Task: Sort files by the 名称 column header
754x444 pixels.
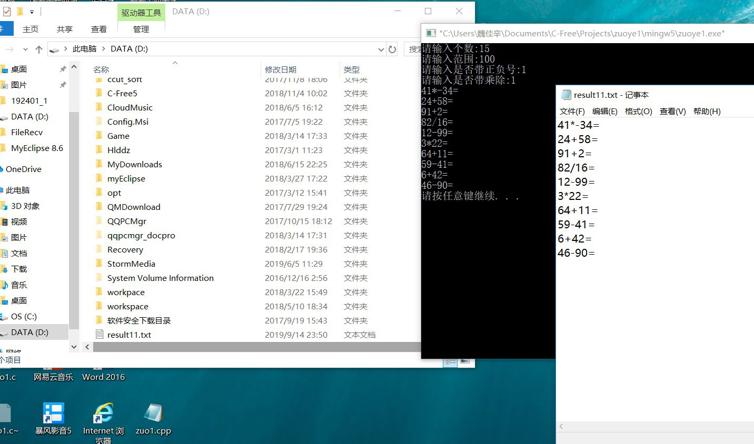Action: (x=101, y=69)
